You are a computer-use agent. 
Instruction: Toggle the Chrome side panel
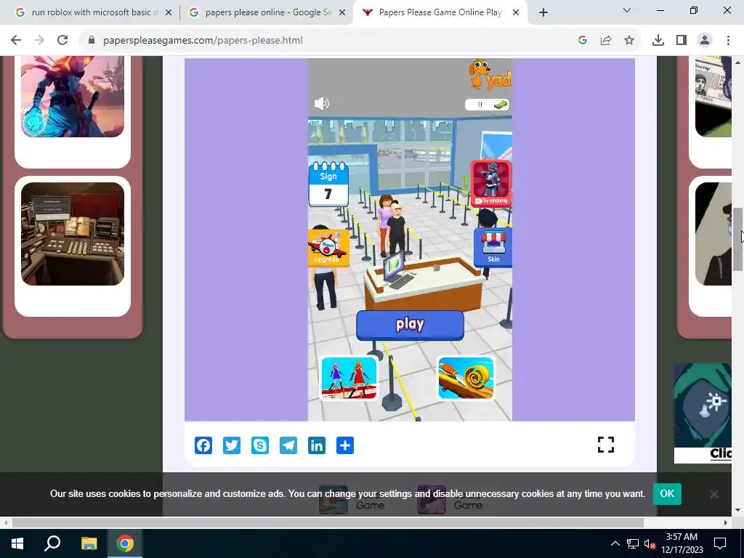682,41
